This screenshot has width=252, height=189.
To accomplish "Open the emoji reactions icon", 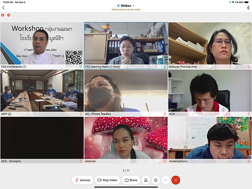I will point(156,180).
